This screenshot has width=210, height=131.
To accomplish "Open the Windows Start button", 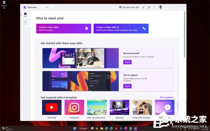I will pyautogui.click(x=75, y=129).
